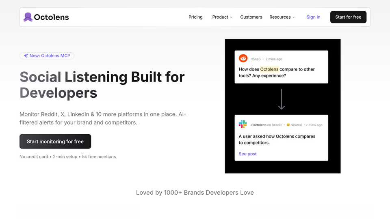Click the Neutral sentiment emoji icon
Image resolution: width=390 pixels, height=219 pixels.
pos(288,125)
